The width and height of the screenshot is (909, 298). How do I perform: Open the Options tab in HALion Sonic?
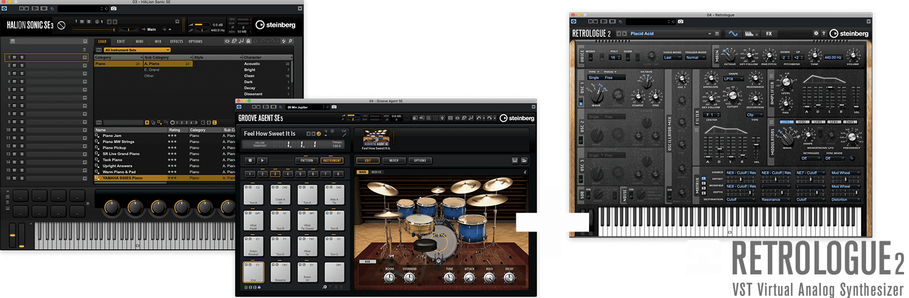point(195,41)
